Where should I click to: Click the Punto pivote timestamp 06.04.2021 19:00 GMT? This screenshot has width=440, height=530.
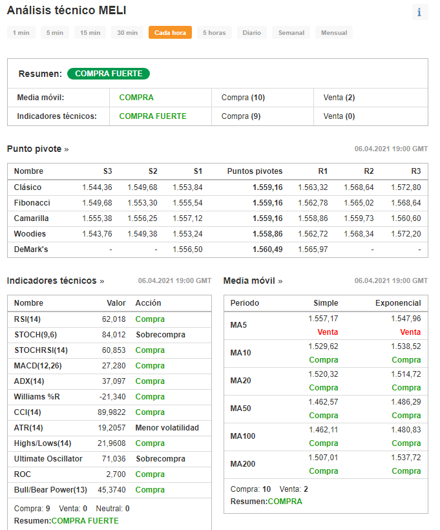point(391,149)
